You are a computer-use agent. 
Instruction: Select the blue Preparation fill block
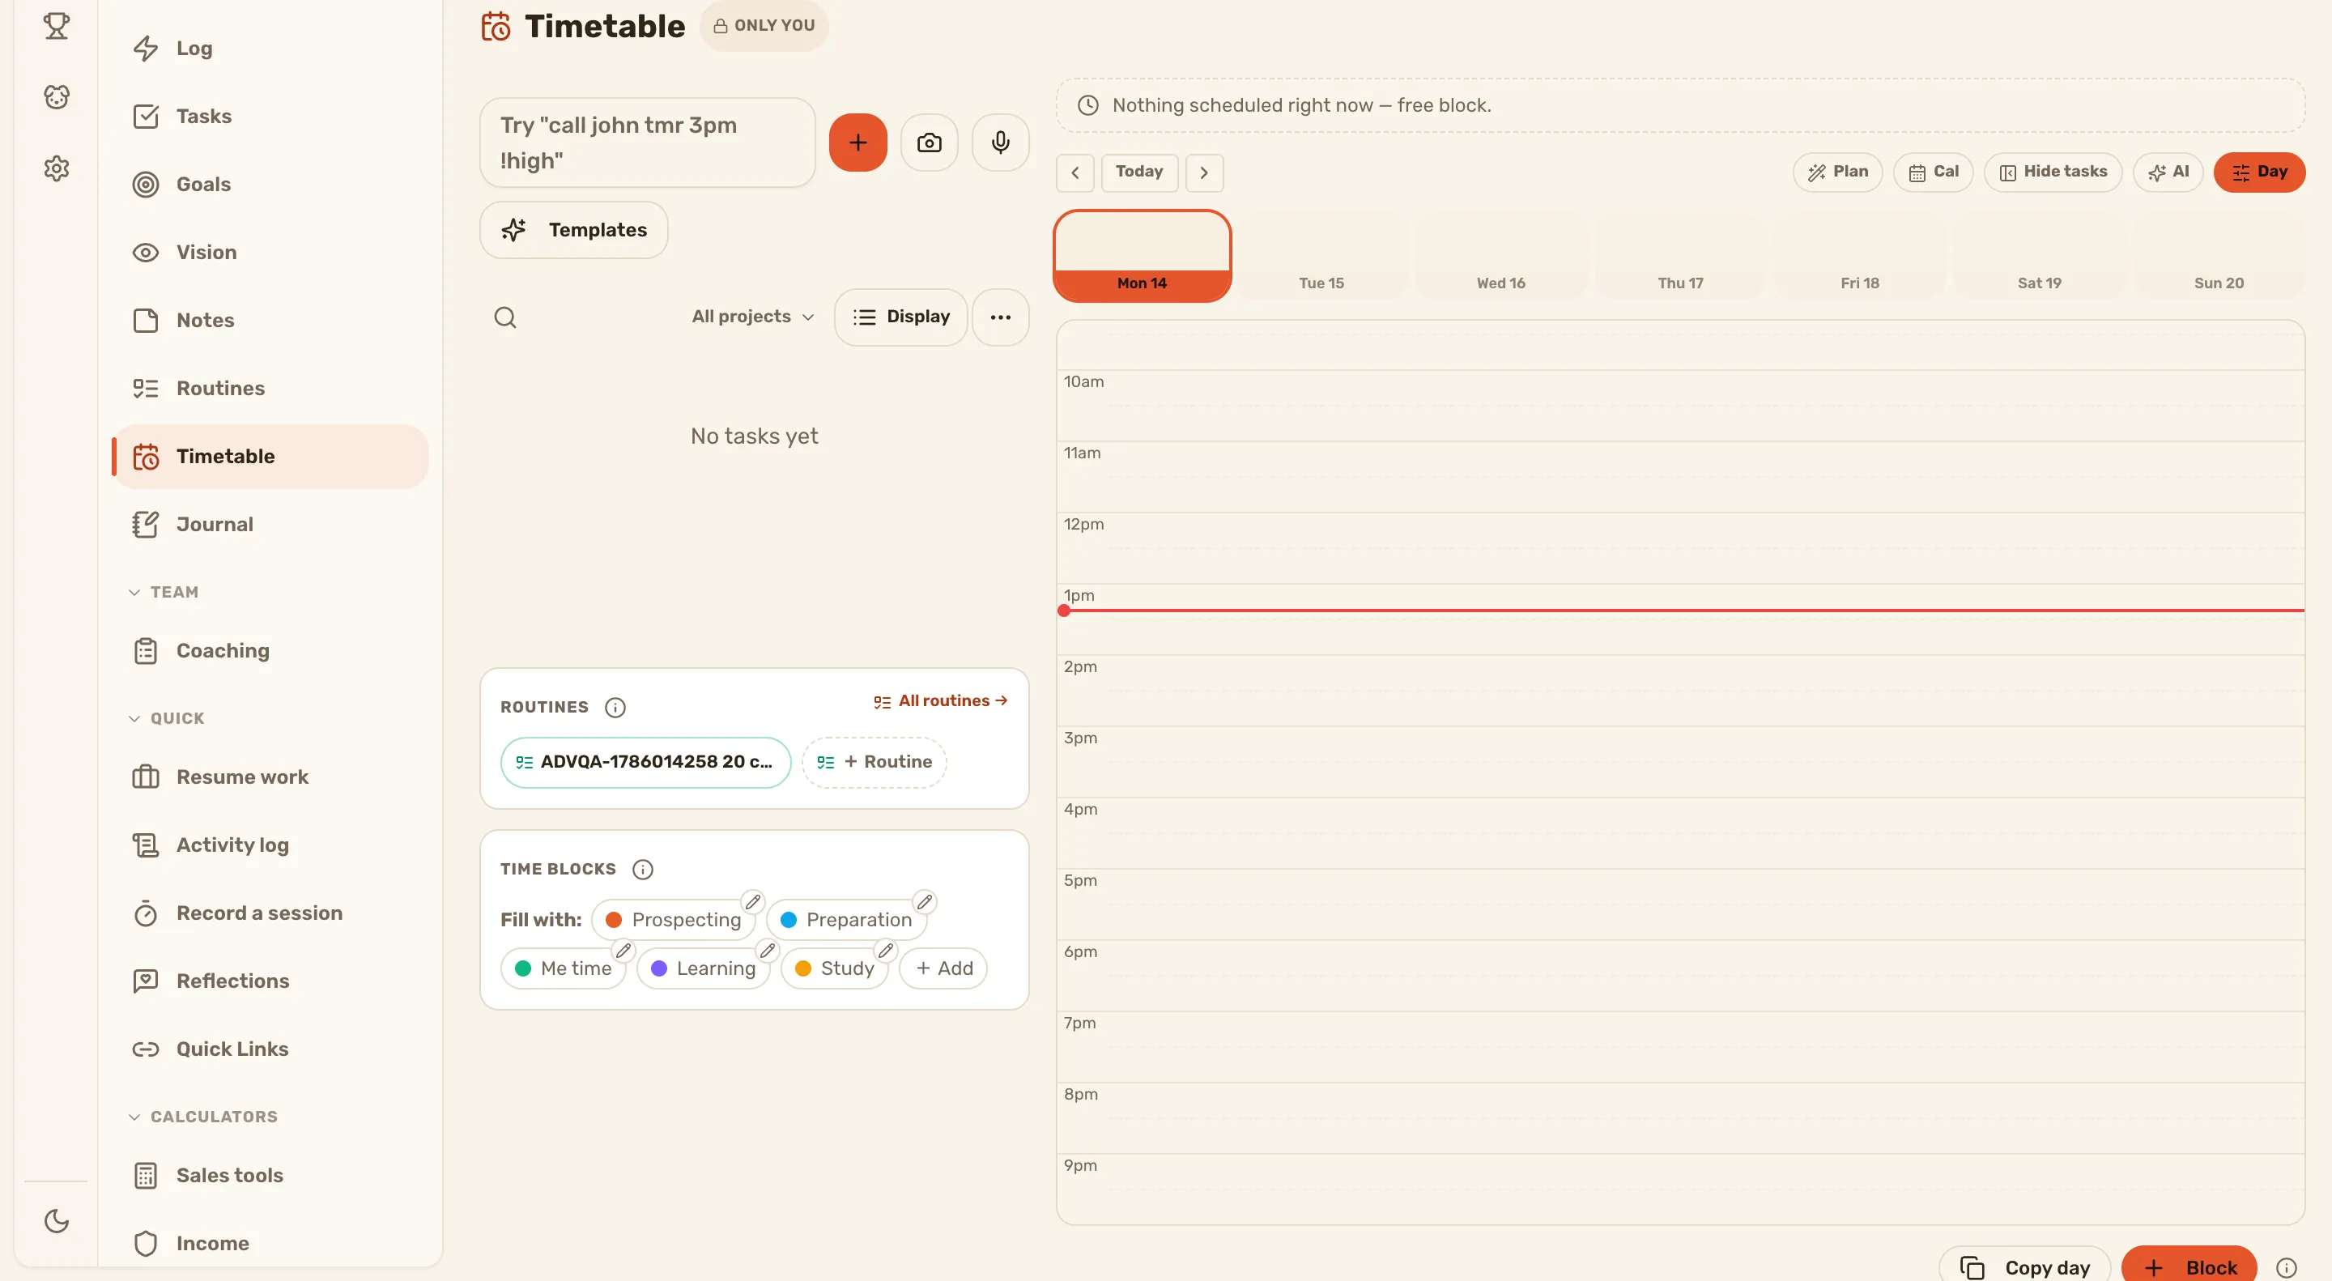point(846,920)
